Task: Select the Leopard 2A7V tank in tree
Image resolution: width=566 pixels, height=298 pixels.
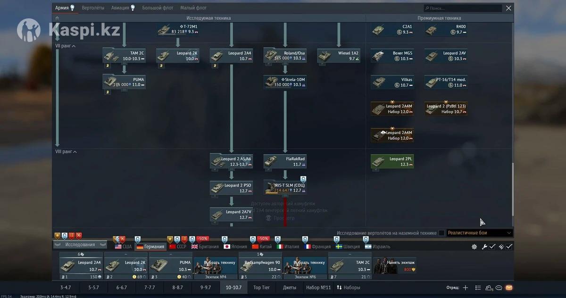Action: (x=231, y=214)
